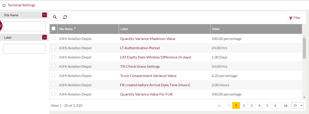Open the Filter button

coord(295,18)
